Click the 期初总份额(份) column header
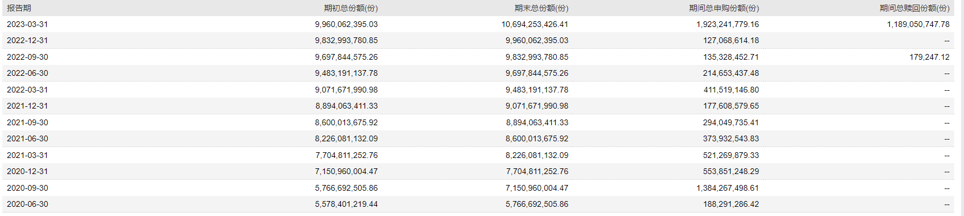 [x=351, y=8]
